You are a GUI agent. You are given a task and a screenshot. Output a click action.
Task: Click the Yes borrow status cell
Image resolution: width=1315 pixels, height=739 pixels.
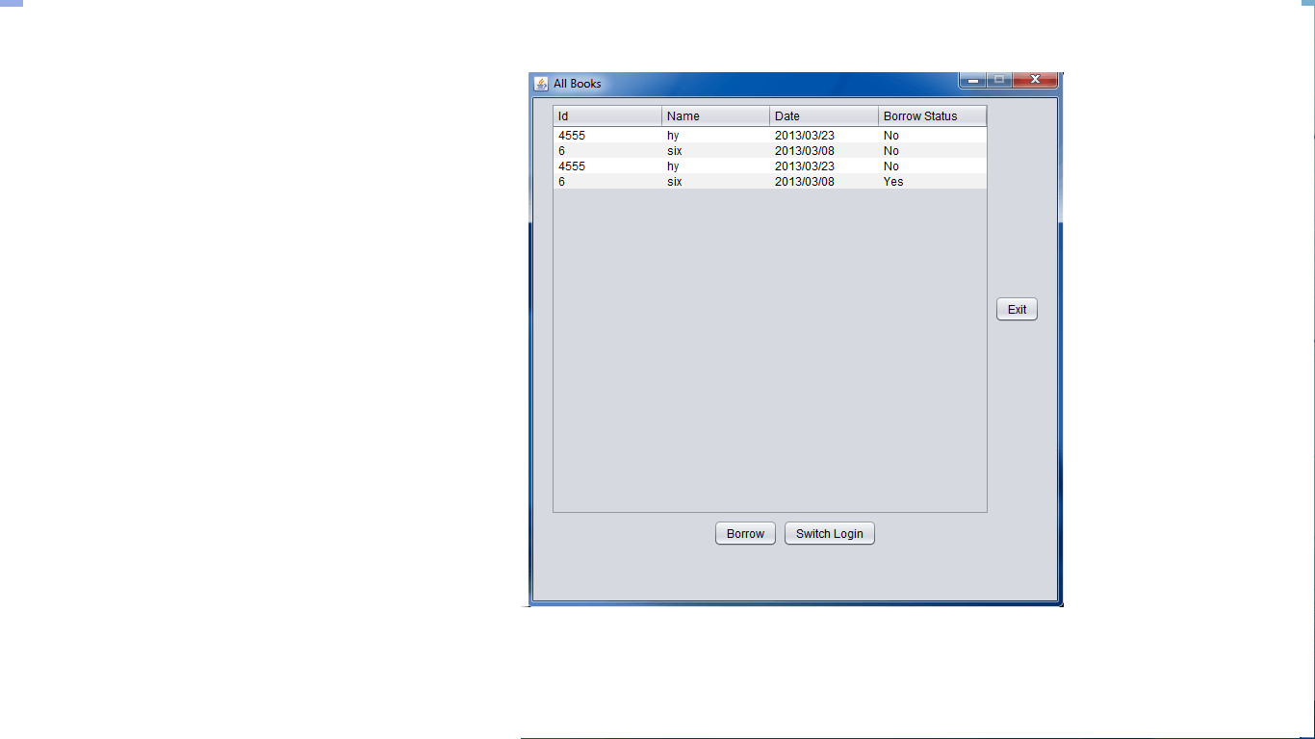point(933,182)
